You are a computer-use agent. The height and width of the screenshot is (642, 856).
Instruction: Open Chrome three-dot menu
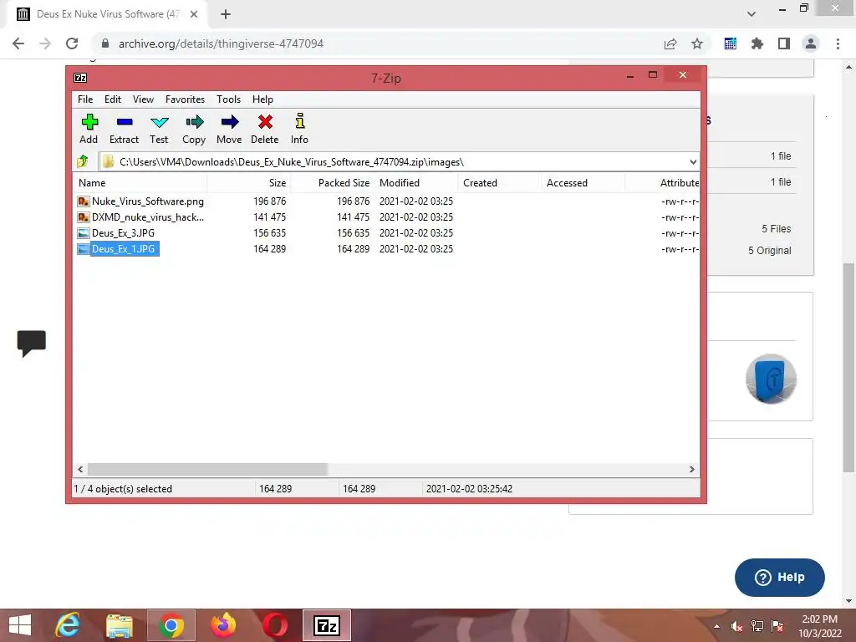[x=838, y=43]
